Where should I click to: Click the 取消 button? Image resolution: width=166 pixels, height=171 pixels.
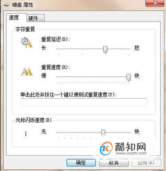(114, 163)
